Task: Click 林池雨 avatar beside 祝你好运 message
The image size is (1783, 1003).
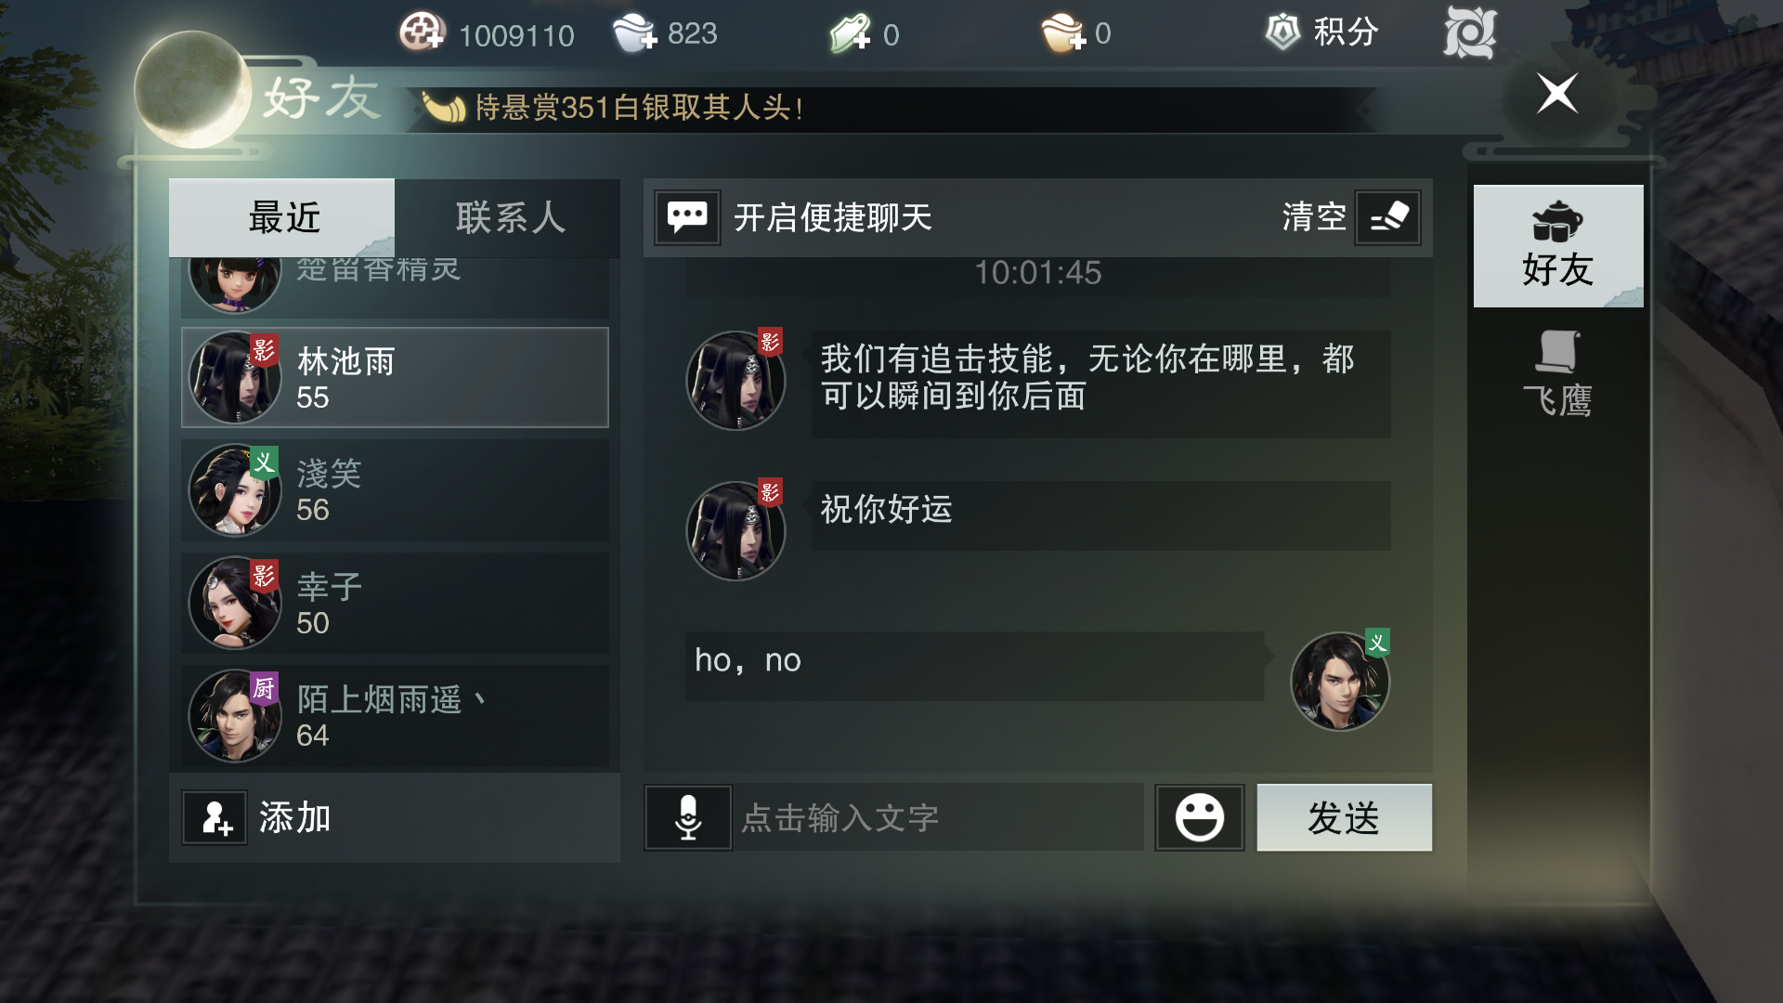Action: 735,530
